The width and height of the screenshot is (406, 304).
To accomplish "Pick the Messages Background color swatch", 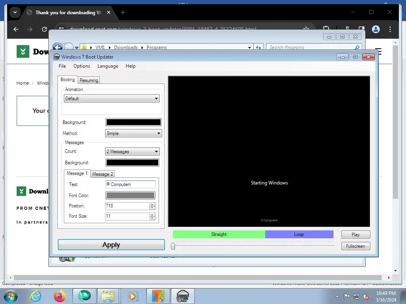I will 132,163.
